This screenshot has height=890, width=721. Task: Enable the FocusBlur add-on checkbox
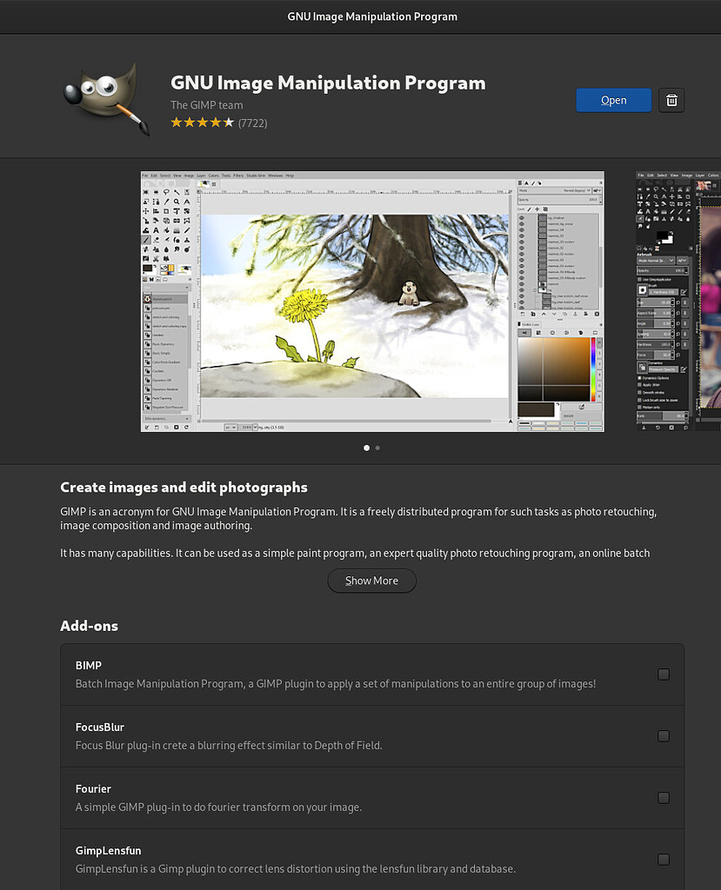point(664,735)
